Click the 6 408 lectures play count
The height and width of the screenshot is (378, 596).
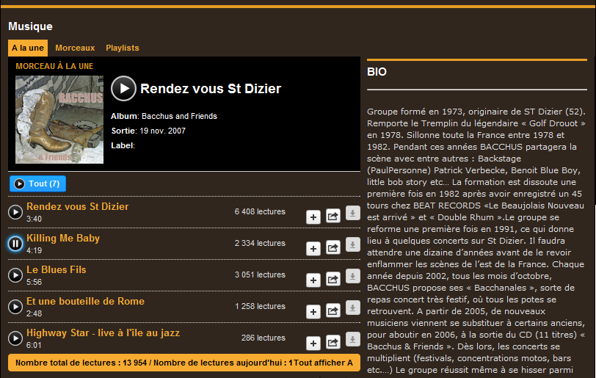click(260, 211)
